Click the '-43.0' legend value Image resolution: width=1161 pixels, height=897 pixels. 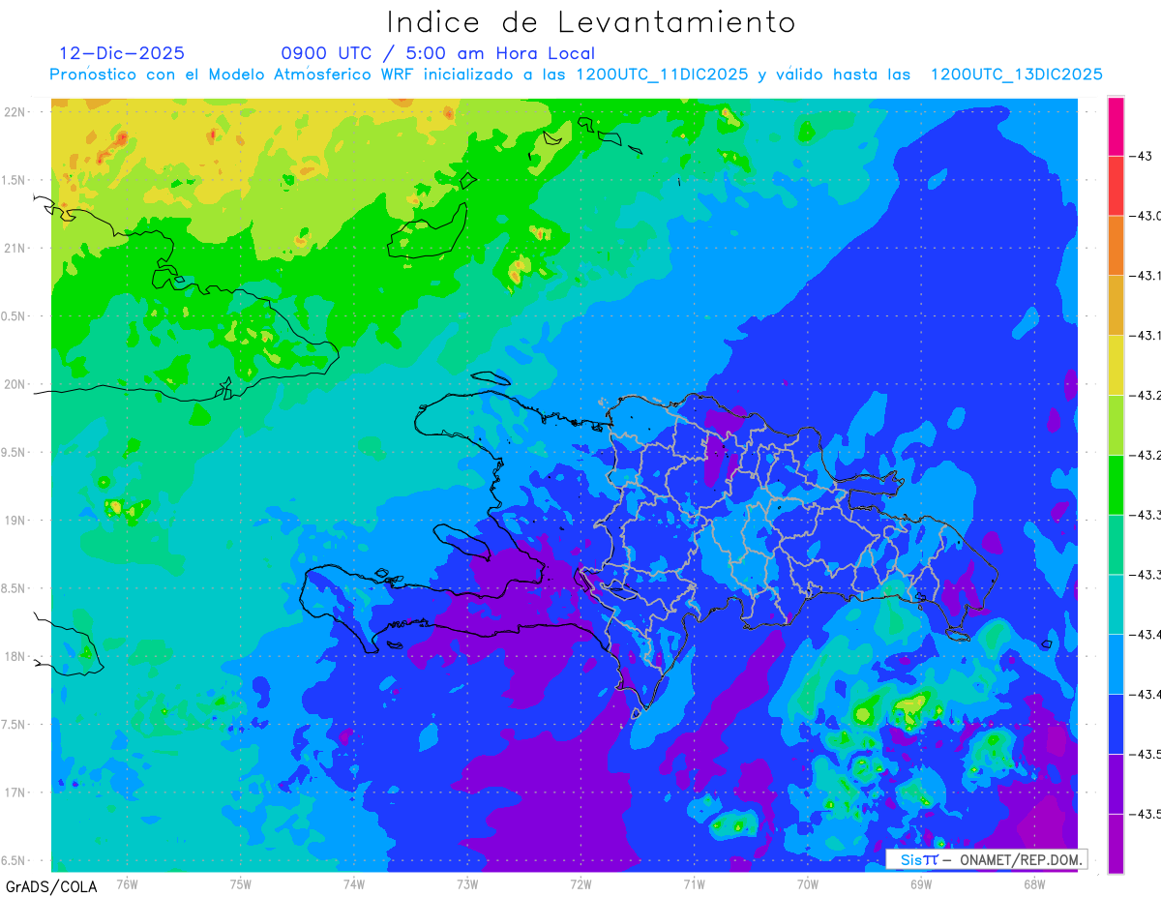tap(1146, 216)
